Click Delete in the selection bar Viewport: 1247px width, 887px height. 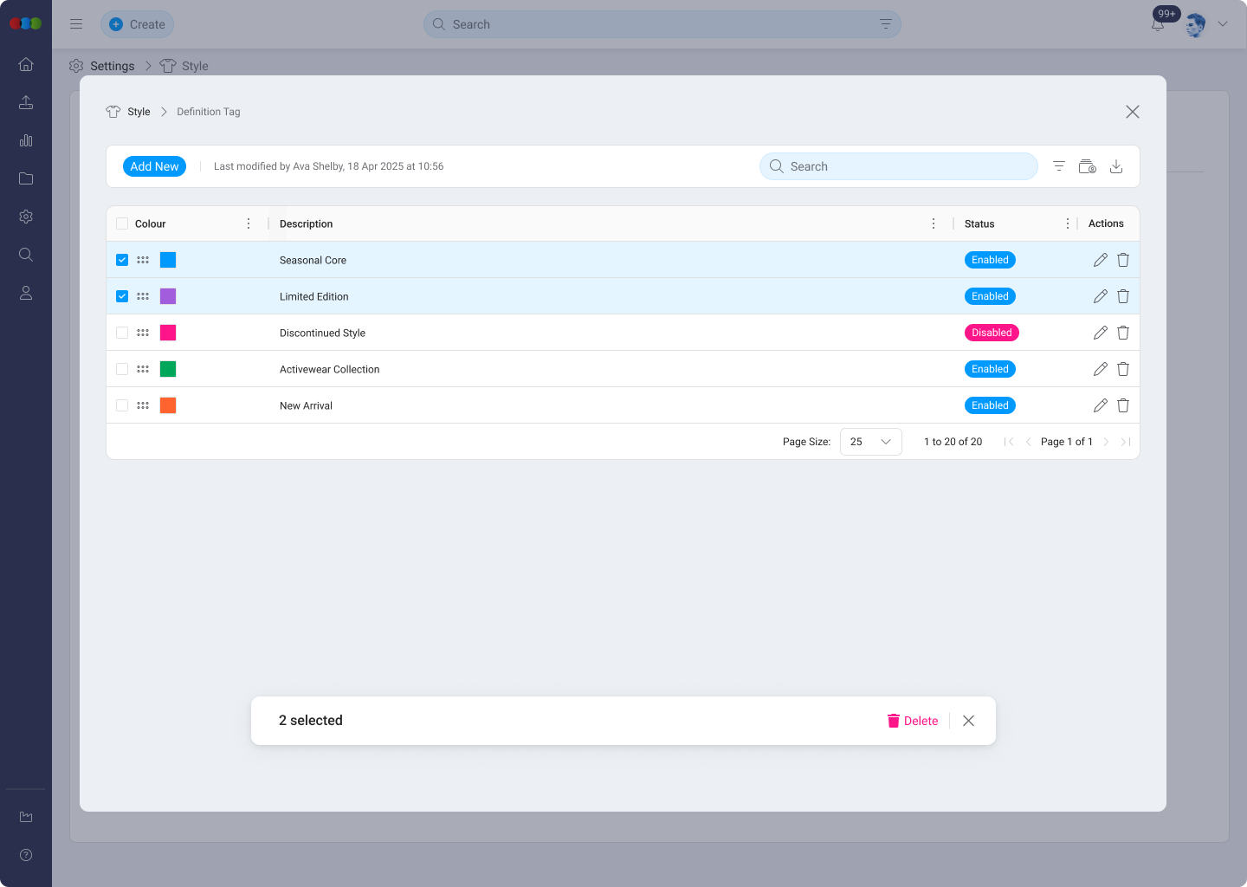pos(913,721)
